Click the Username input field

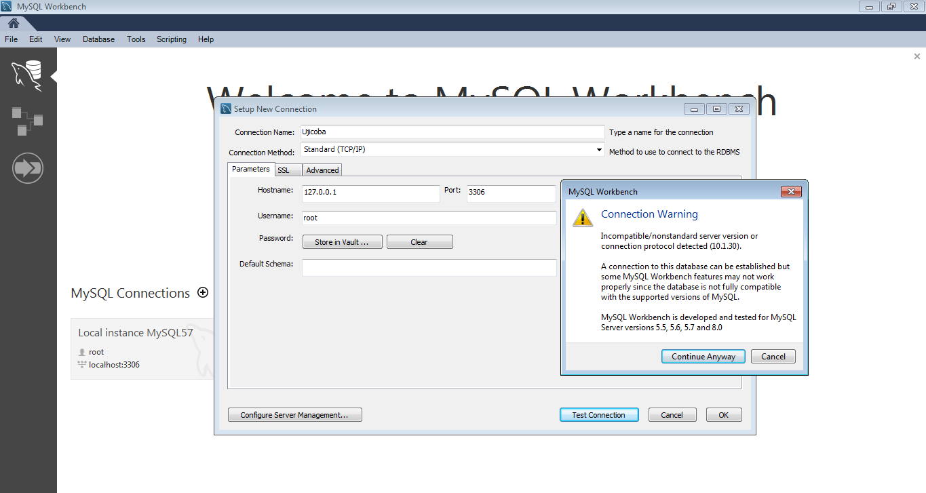[429, 218]
